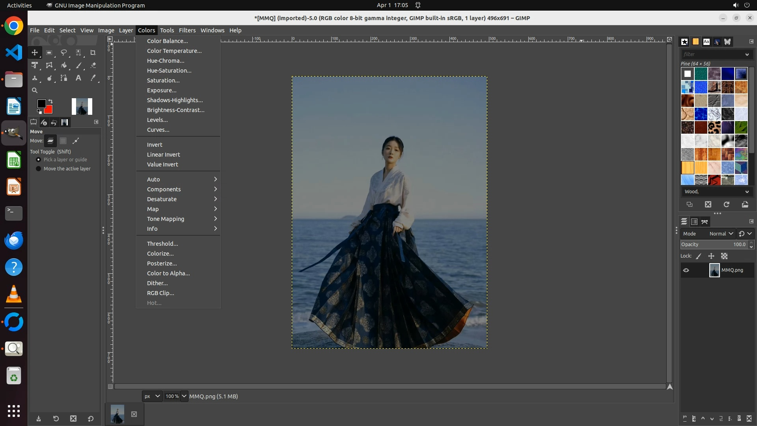Toggle visibility of the MMQ.png layer
Viewport: 757px width, 426px height.
pos(686,270)
